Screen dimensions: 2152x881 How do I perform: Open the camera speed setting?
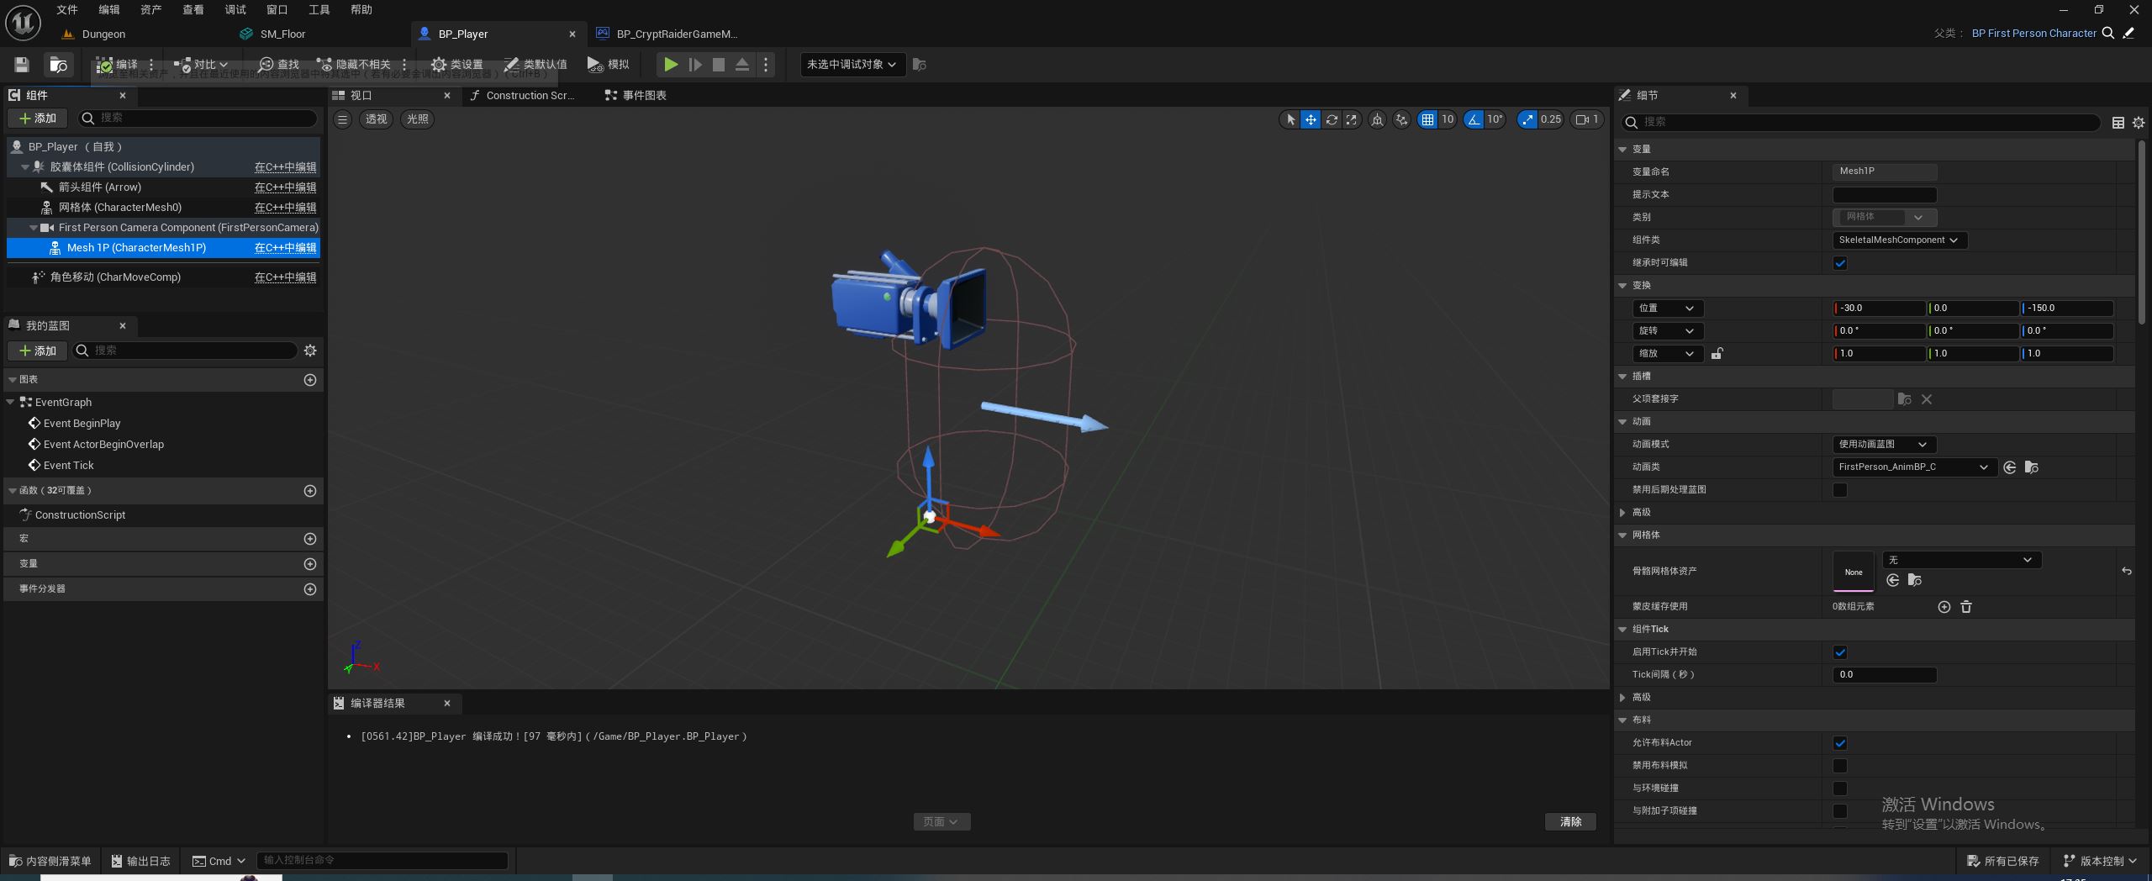(x=1587, y=119)
